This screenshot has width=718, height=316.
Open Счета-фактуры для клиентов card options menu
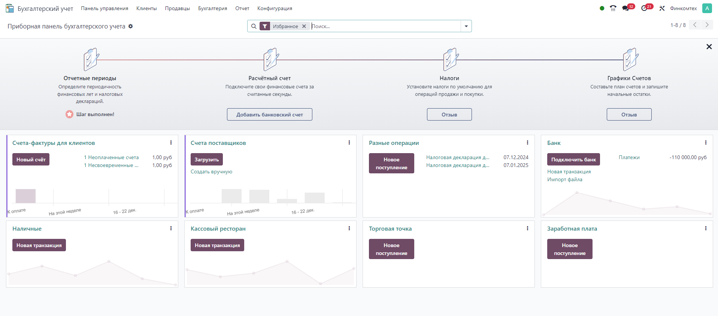171,143
